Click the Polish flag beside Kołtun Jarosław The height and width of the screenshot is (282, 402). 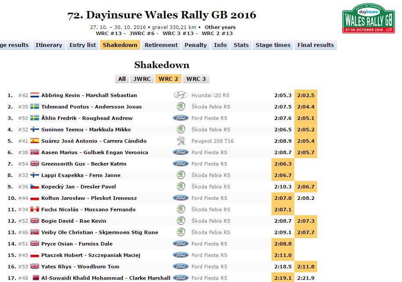(x=35, y=198)
